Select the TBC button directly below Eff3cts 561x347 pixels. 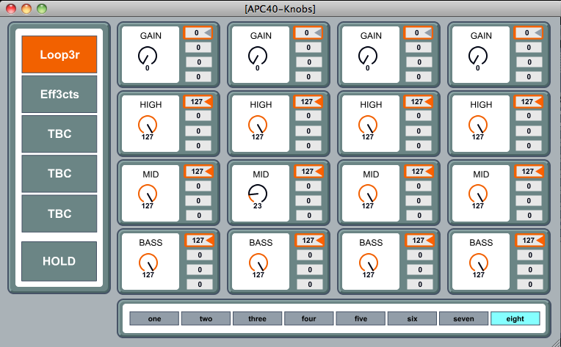[59, 134]
